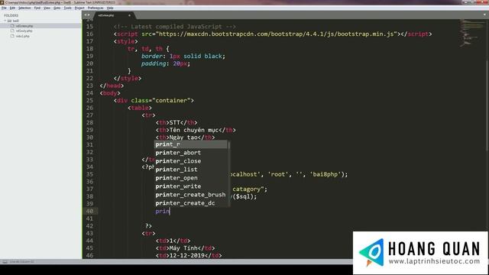Click the closing </head> tag
Screen dimensions: 489x275
(x=112, y=86)
